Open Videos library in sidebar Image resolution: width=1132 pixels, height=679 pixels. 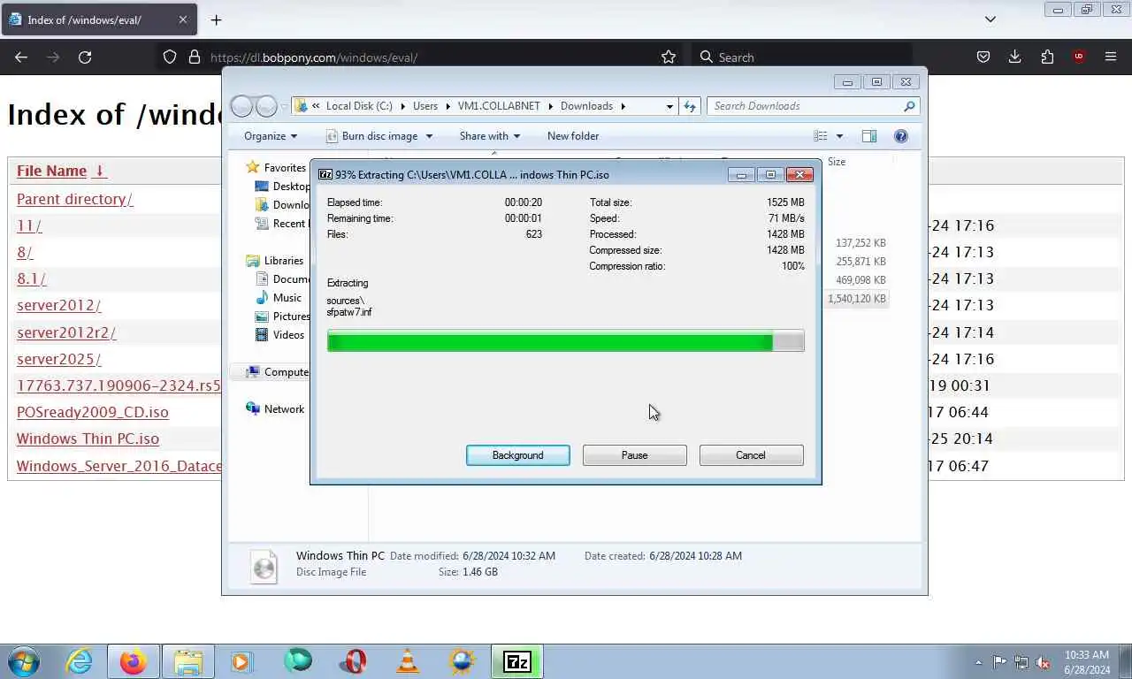click(288, 335)
